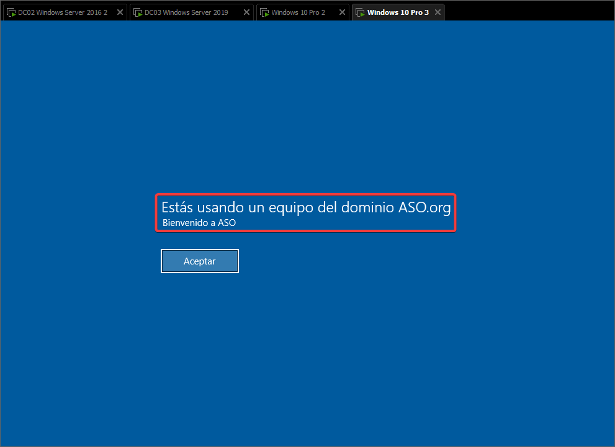This screenshot has width=615, height=447.
Task: Click the DC02 Windows Server 2016 VM icon
Action: coord(11,12)
